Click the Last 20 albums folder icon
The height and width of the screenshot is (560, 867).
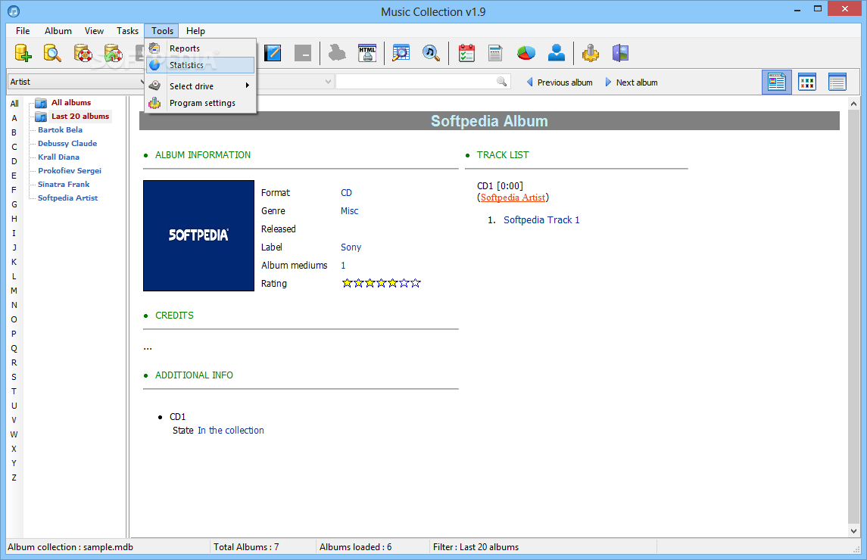pyautogui.click(x=41, y=117)
